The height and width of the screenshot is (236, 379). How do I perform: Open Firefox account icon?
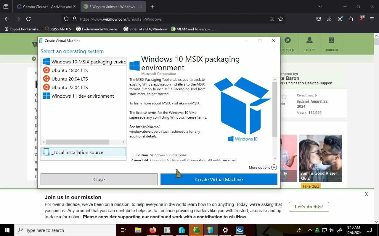click(x=340, y=19)
